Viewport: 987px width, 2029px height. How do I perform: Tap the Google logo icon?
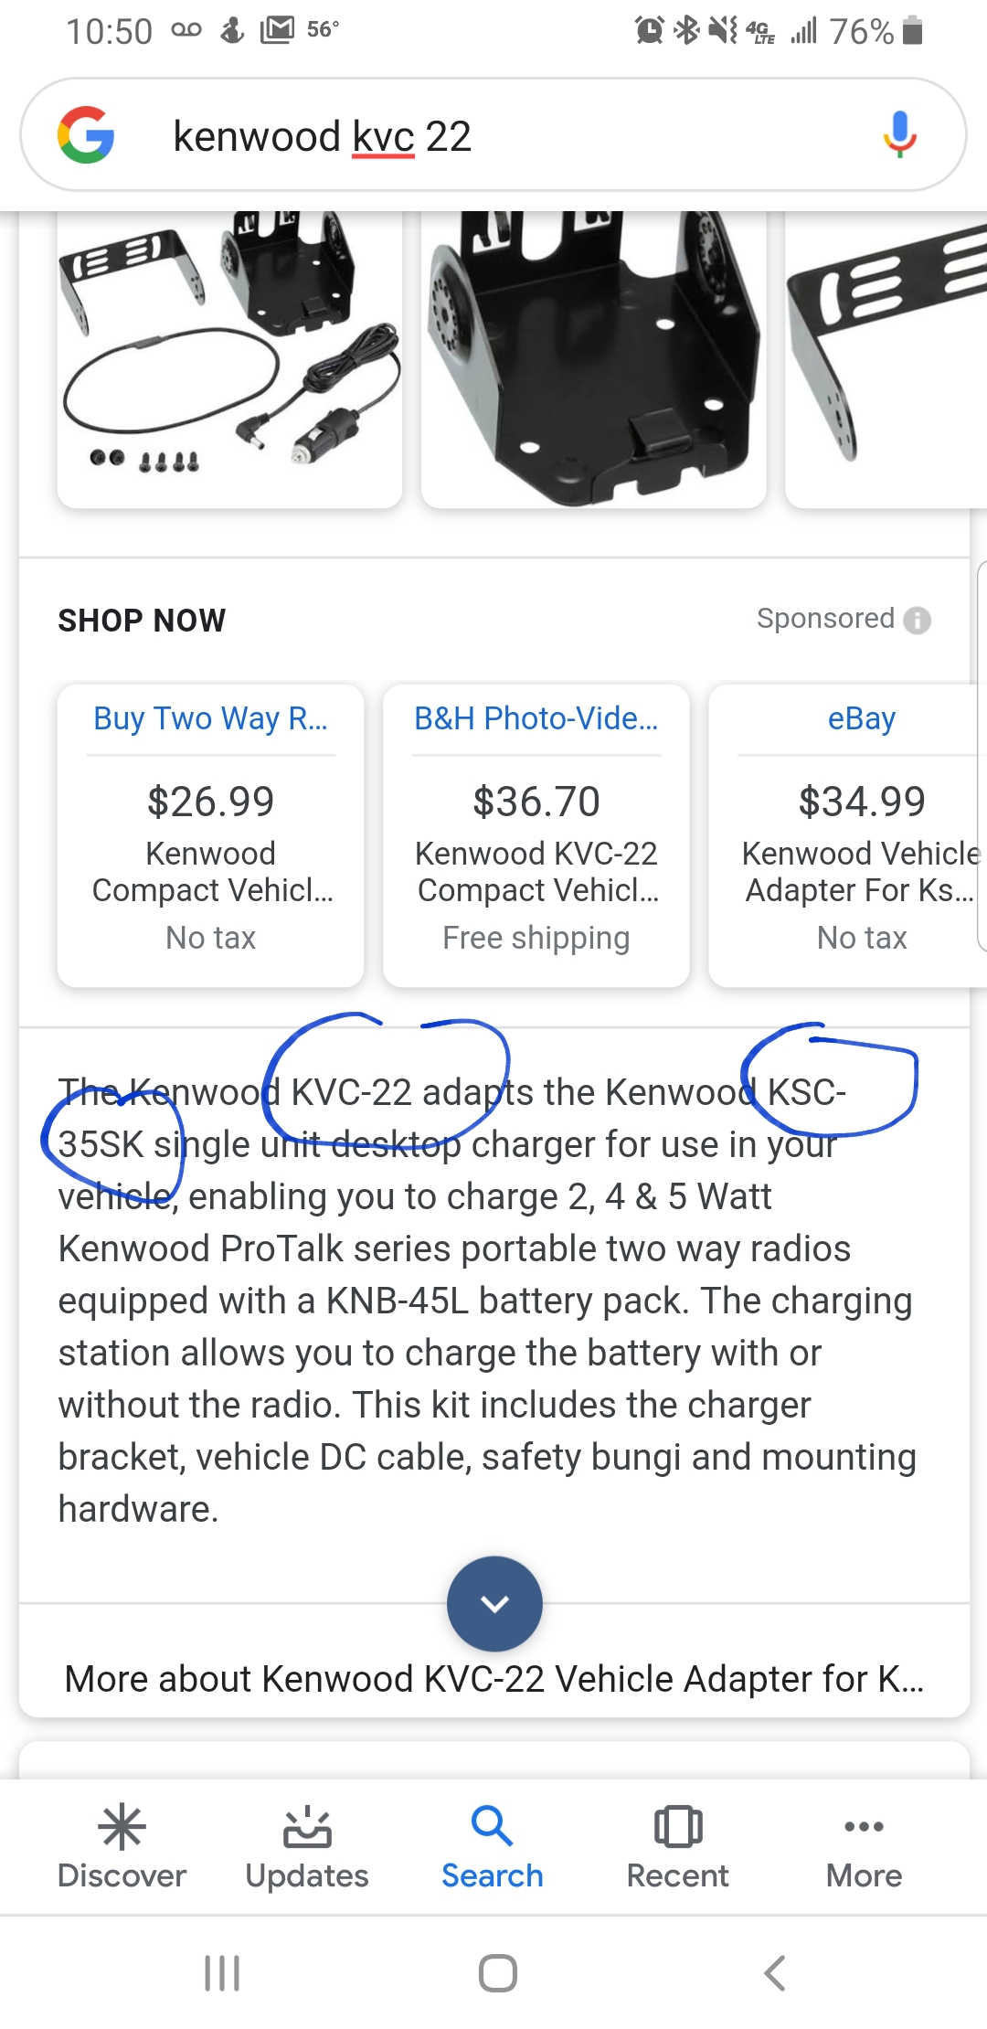86,135
